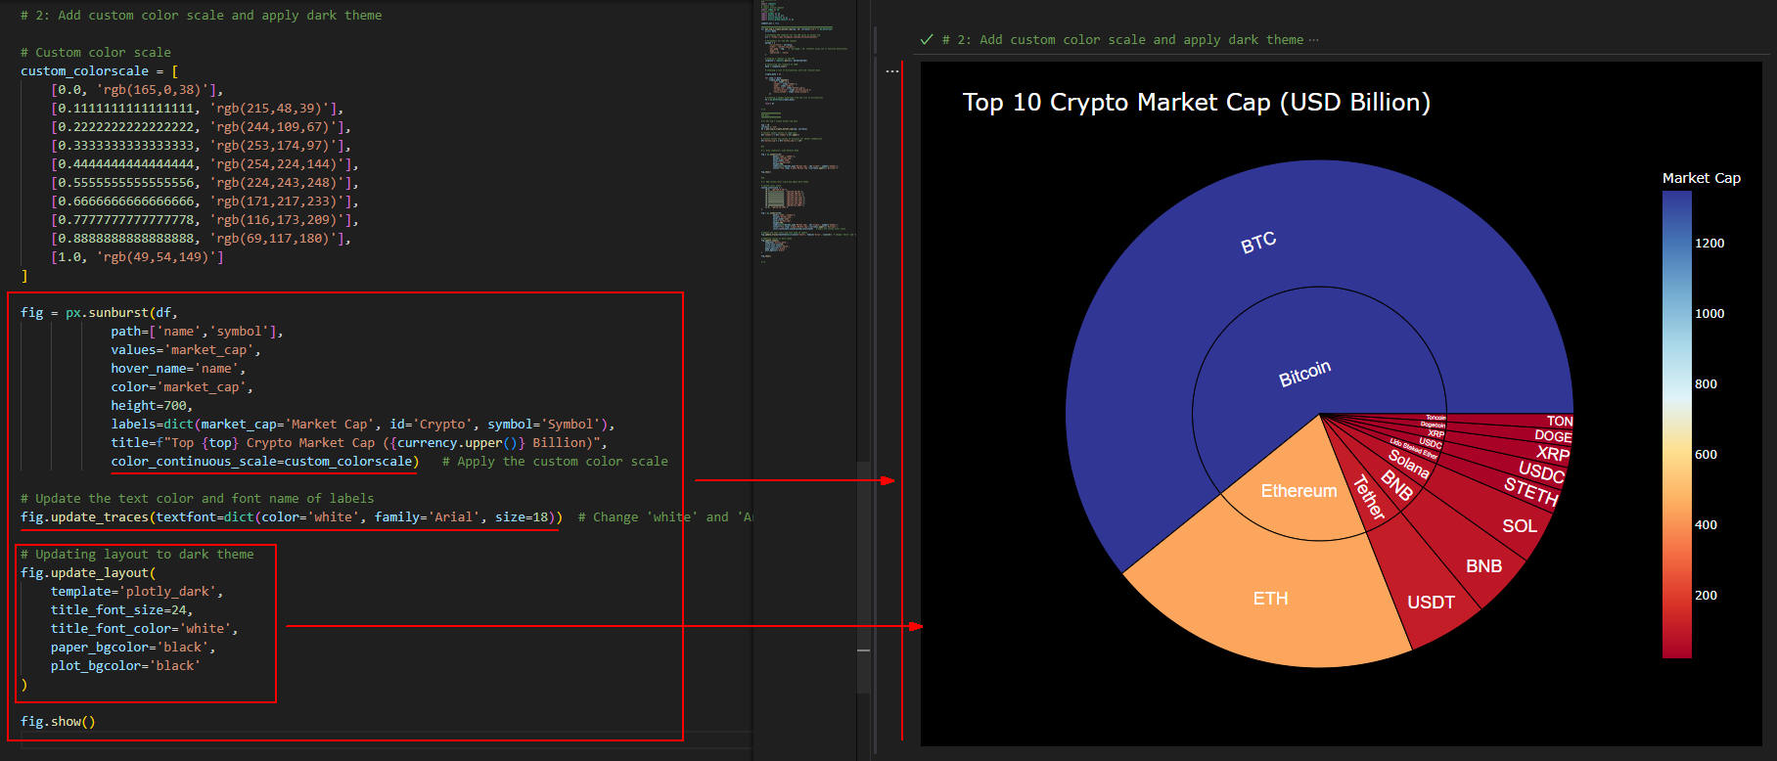Screen dimensions: 1777x761
Task: Click the output header '# 2: Add custom color scale'
Action: [x=1122, y=40]
